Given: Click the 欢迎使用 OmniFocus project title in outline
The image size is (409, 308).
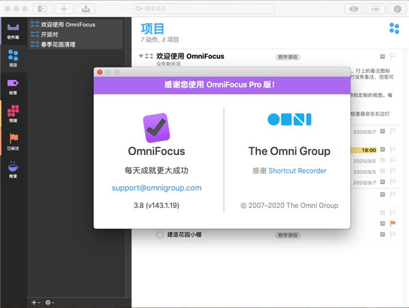Looking at the screenshot, I should click(190, 56).
